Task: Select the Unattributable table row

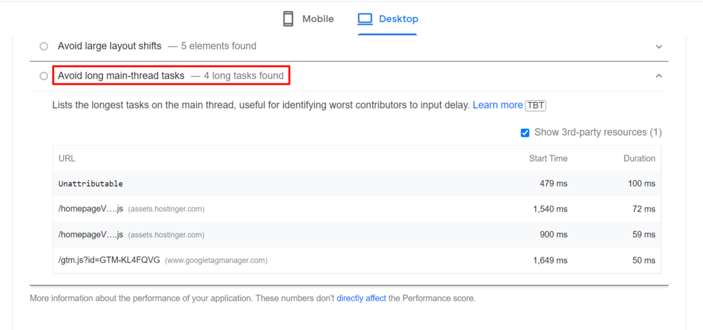Action: pos(91,183)
